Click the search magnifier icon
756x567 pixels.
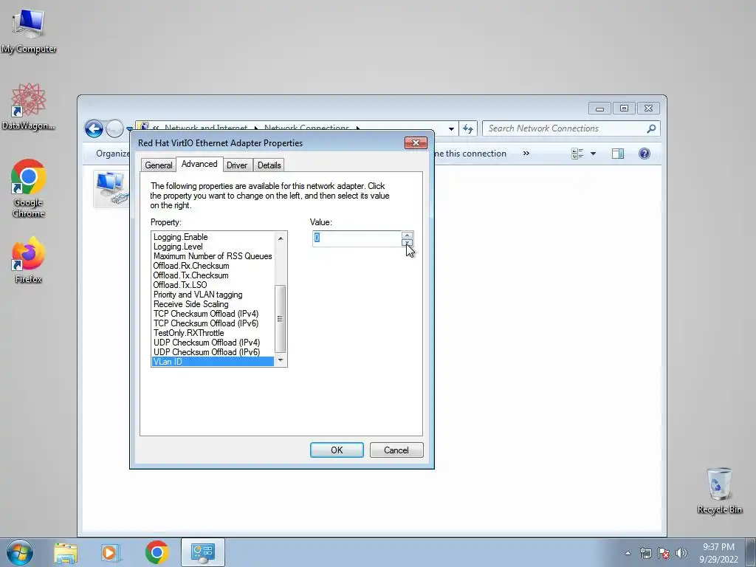[x=651, y=128]
